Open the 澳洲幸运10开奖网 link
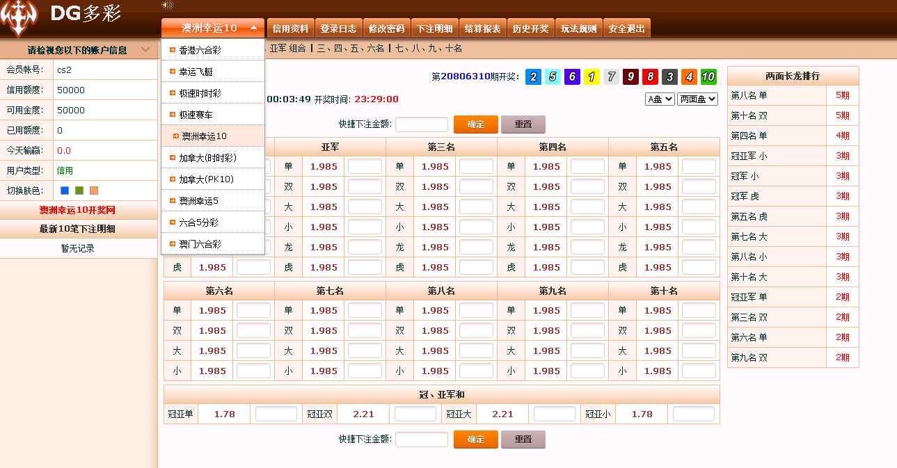Screen dimensions: 897x468 coord(77,210)
